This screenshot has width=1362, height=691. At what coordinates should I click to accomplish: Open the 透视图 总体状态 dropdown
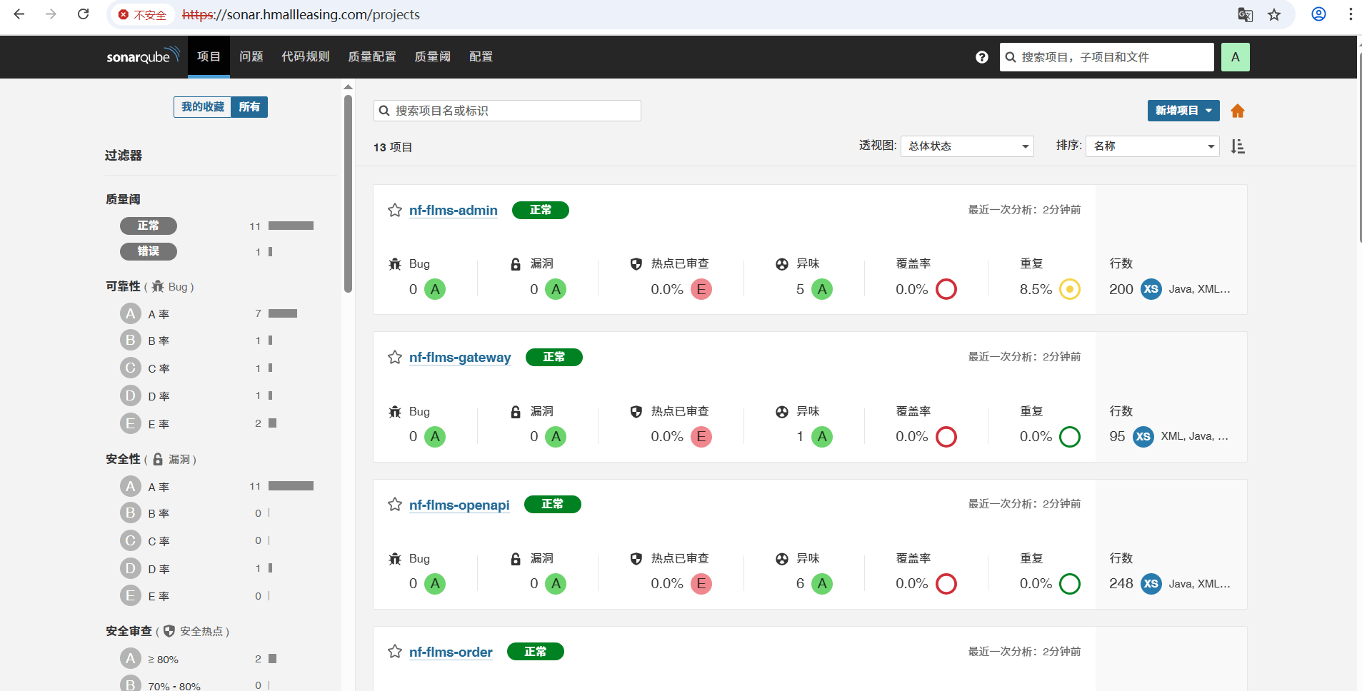pos(967,146)
